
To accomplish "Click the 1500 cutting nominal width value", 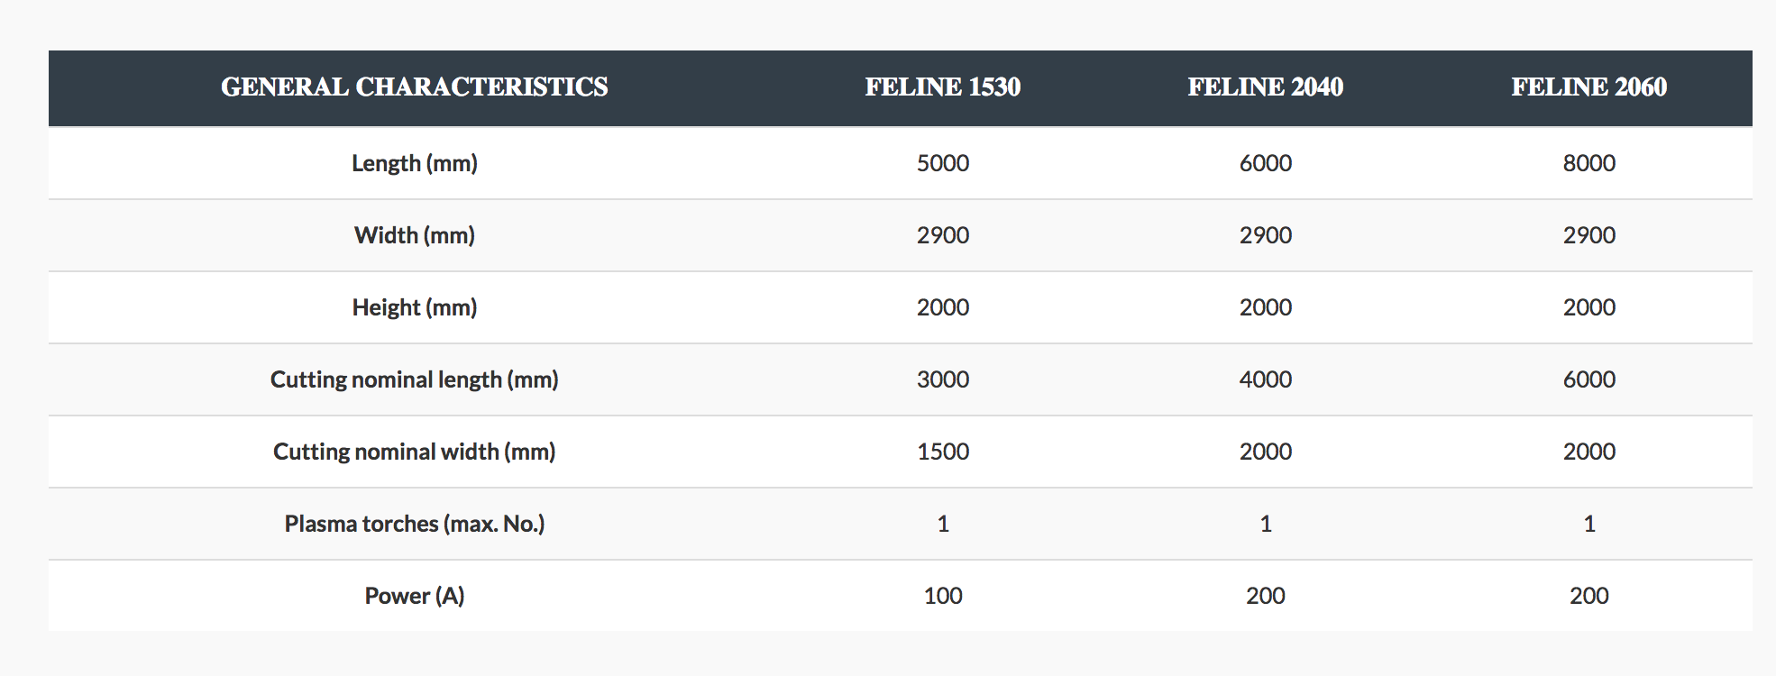I will point(943,452).
